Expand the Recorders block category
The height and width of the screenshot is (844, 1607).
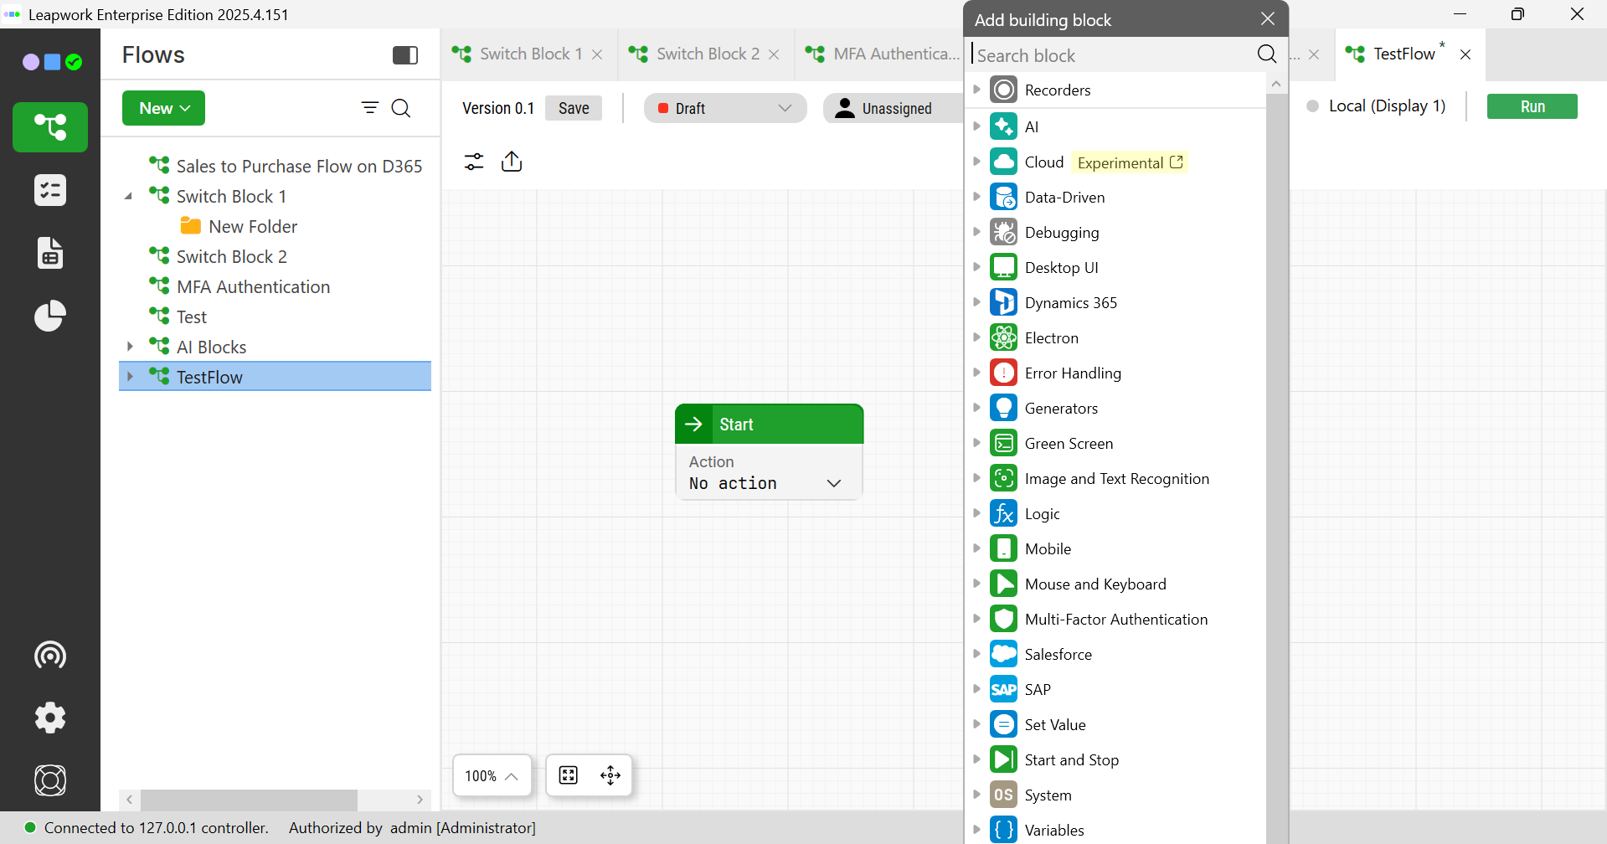[x=976, y=90]
